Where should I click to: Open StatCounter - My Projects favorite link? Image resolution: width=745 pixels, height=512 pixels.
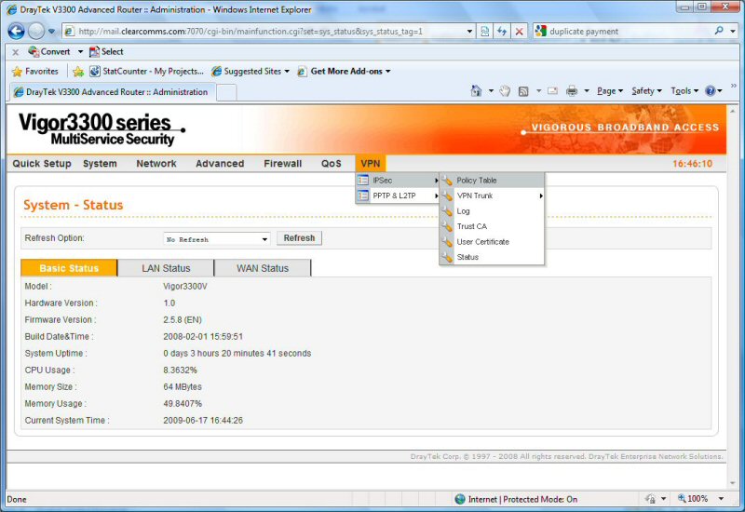point(147,72)
